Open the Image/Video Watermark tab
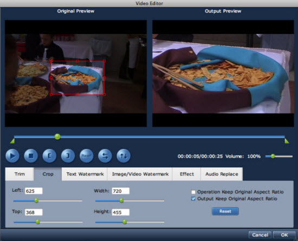 (x=140, y=174)
